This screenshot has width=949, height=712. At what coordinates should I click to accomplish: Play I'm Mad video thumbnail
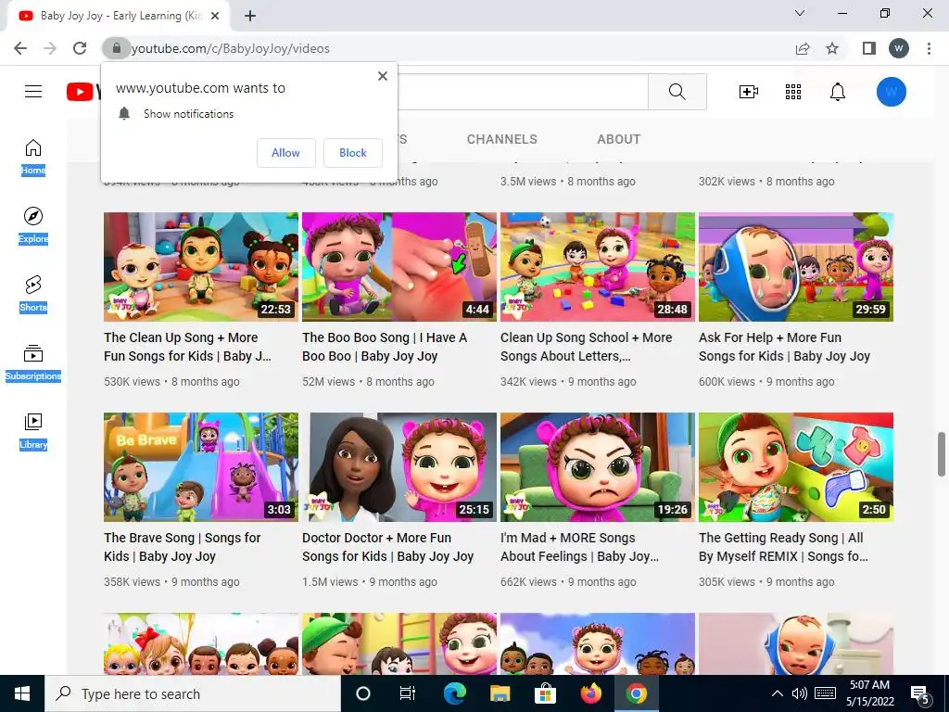coord(598,467)
